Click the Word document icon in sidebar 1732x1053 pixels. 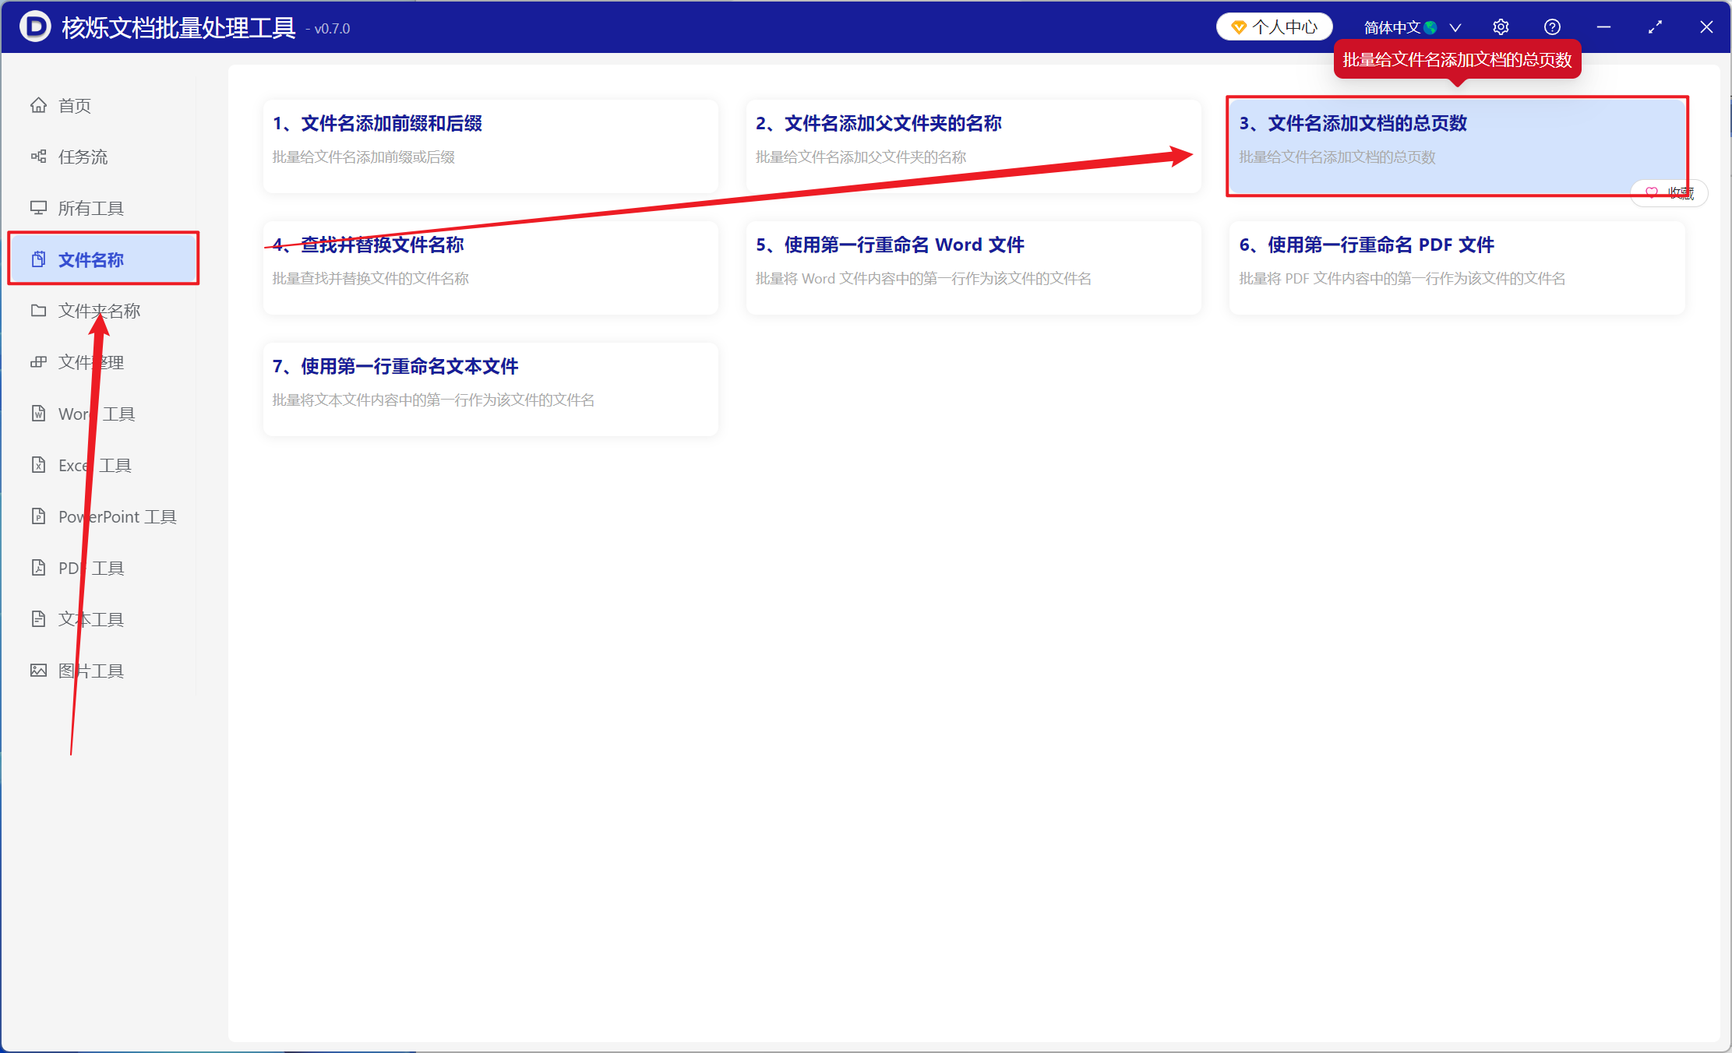(x=38, y=414)
